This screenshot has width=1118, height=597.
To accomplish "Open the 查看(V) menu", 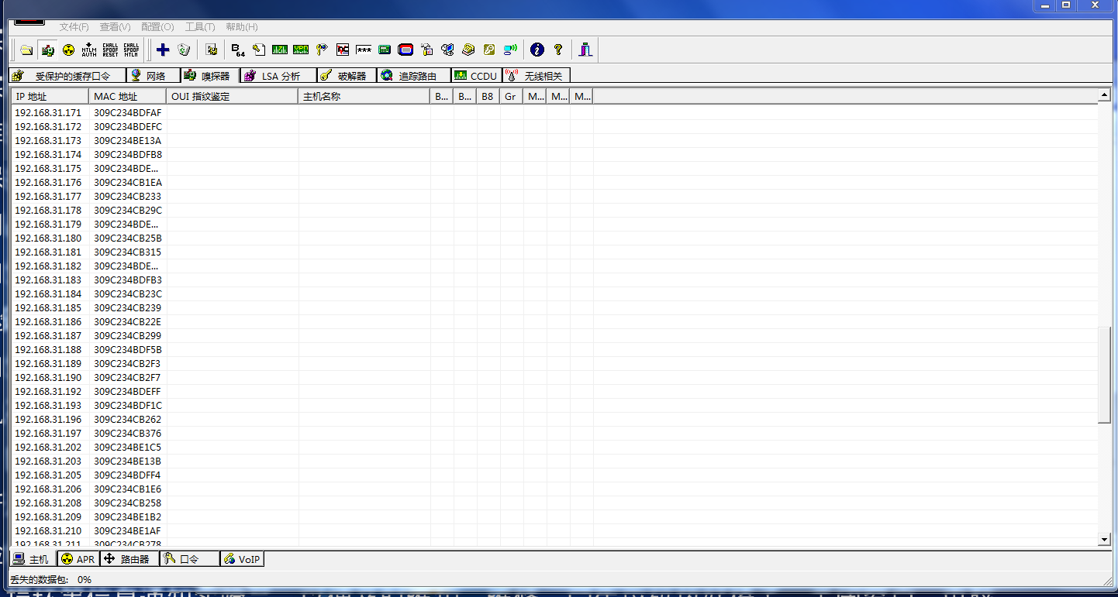I will click(116, 27).
